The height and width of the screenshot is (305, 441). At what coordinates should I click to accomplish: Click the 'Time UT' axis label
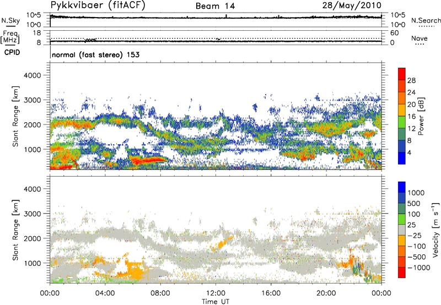(216, 301)
